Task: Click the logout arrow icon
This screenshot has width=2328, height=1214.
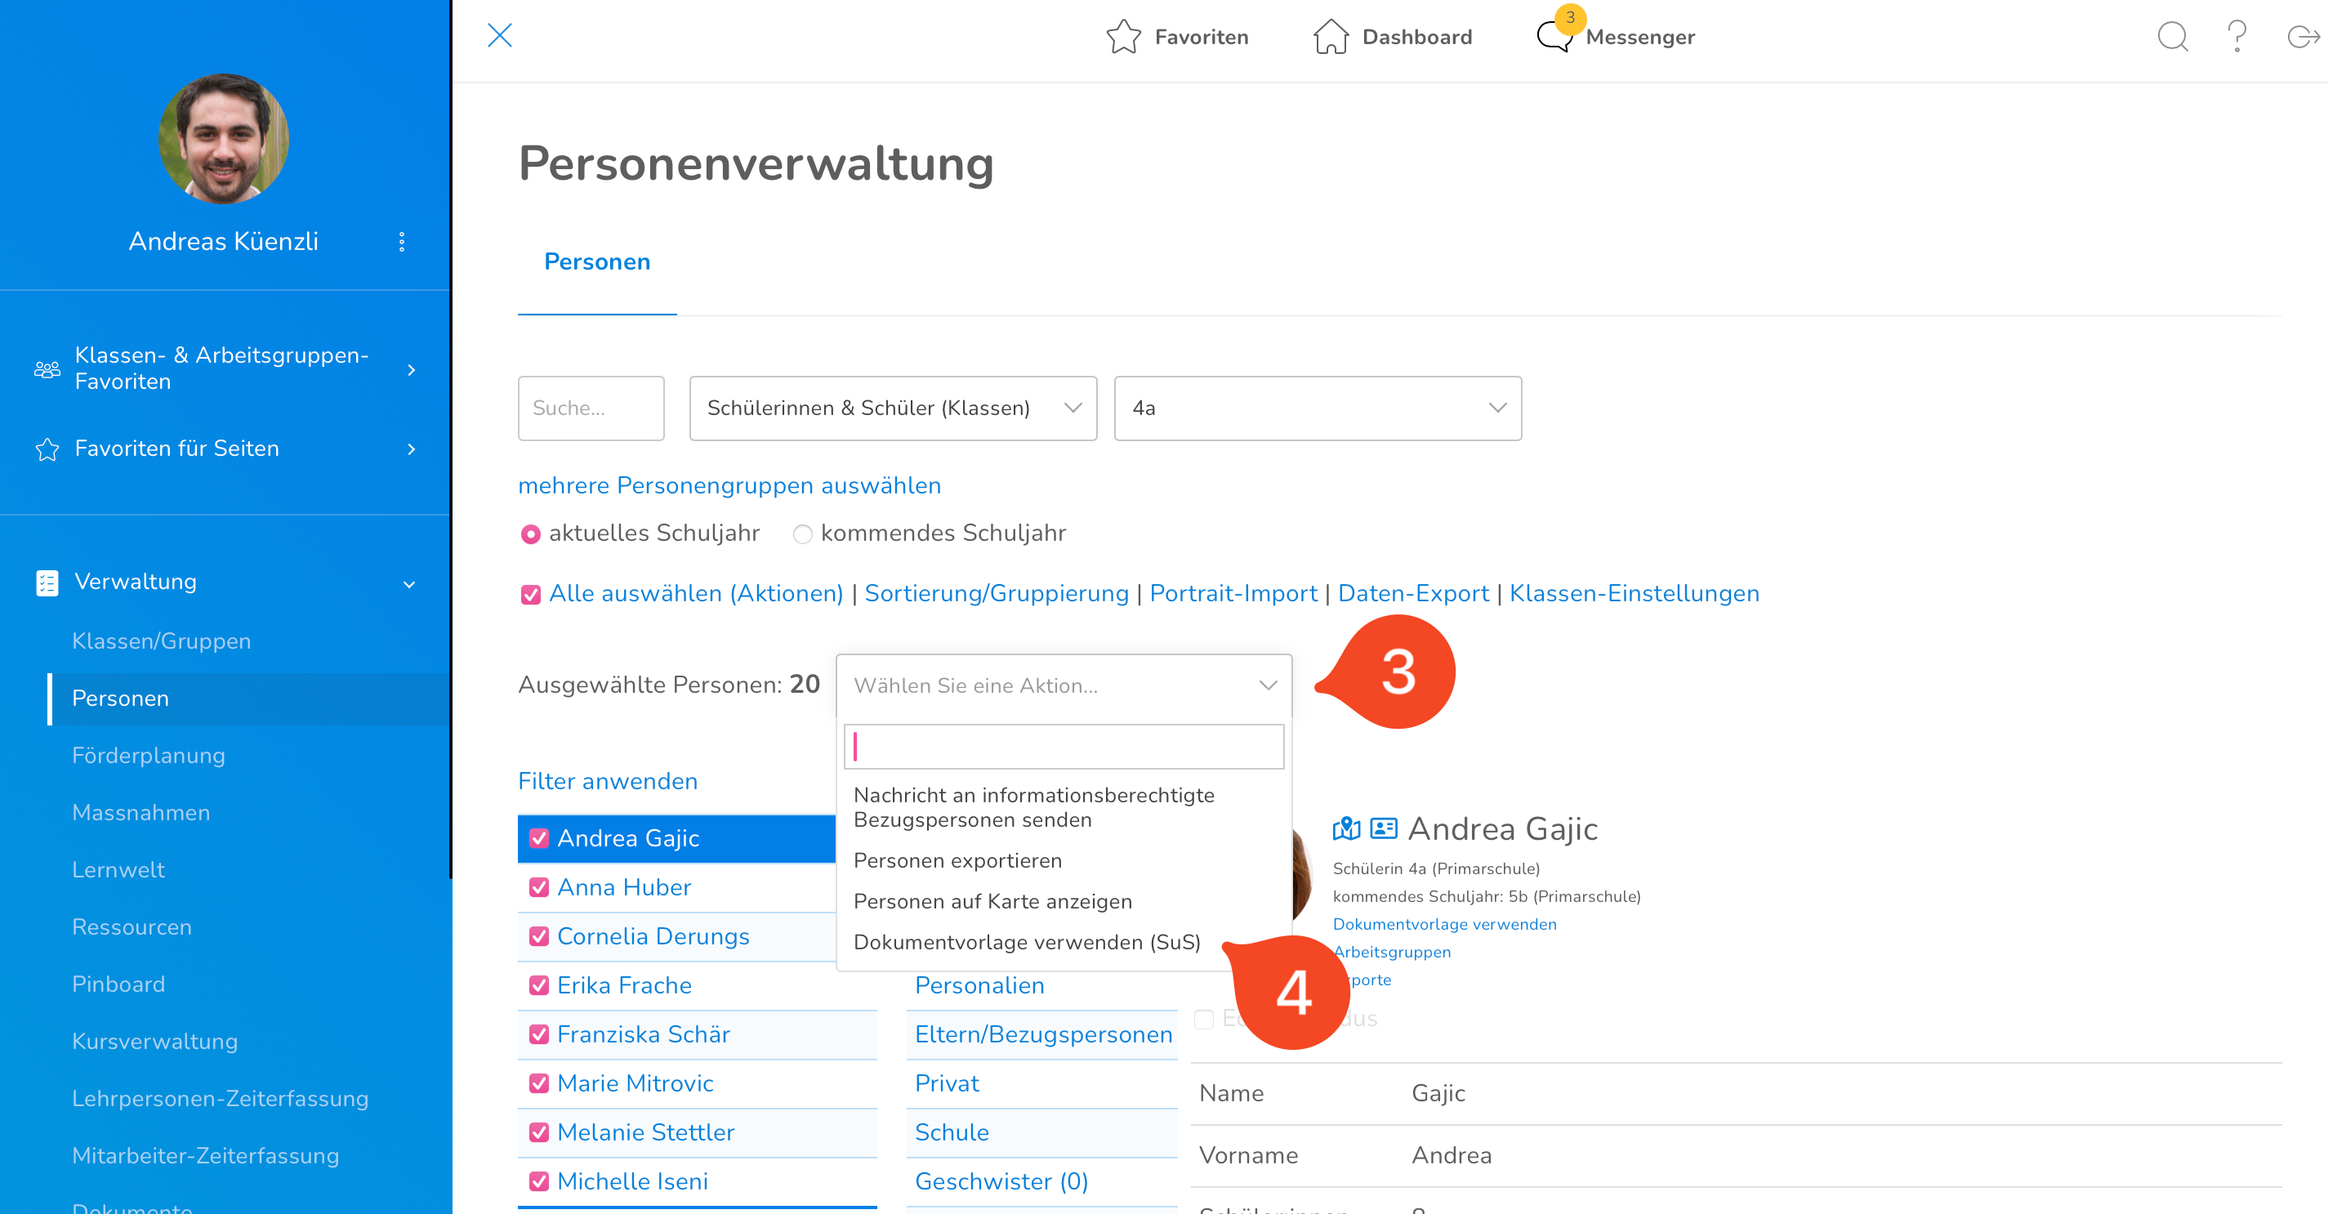Action: point(2302,37)
